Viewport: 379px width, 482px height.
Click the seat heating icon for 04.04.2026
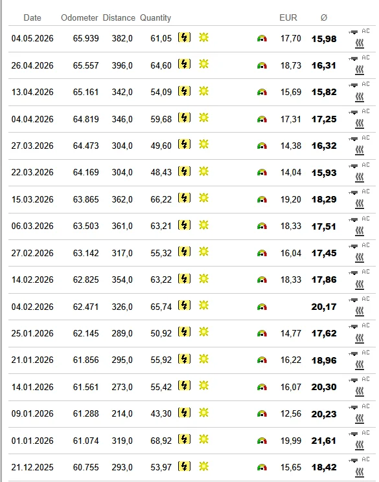point(360,124)
